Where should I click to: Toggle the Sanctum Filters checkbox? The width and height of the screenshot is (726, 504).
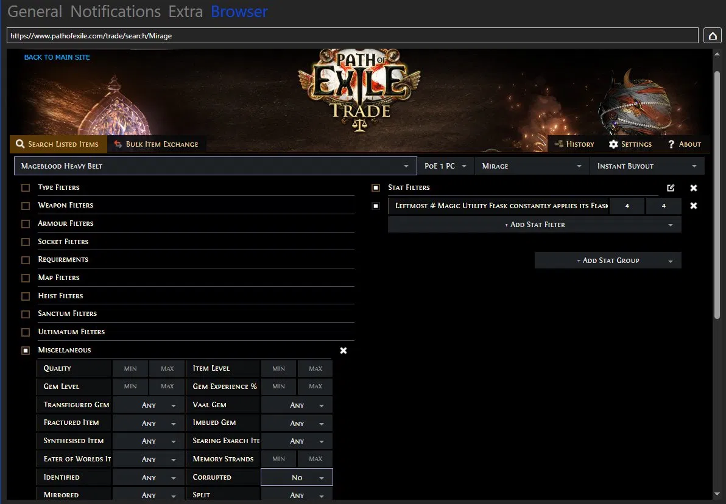tap(26, 314)
